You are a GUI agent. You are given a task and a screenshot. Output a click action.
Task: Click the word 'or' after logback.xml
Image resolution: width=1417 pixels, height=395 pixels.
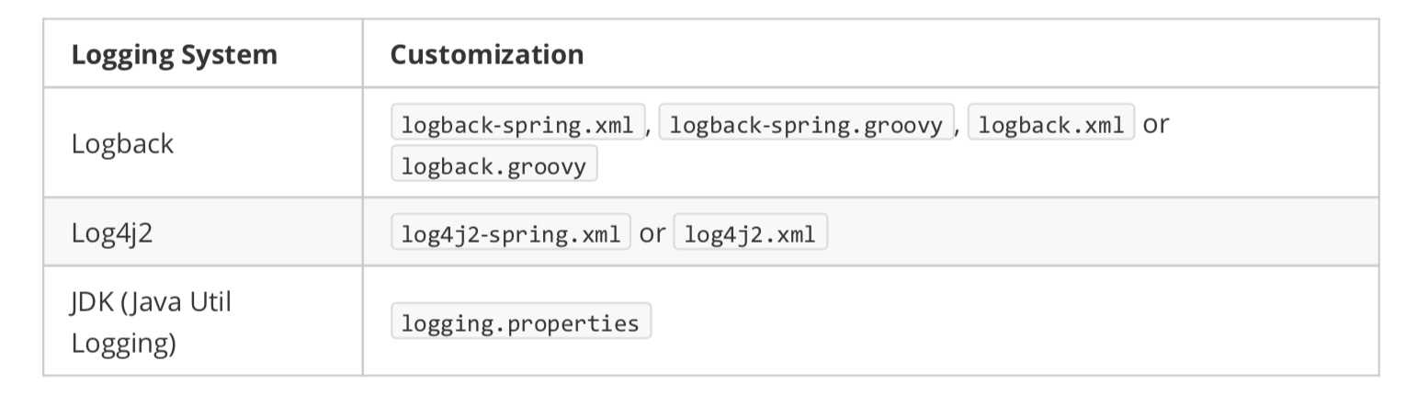tap(1156, 124)
